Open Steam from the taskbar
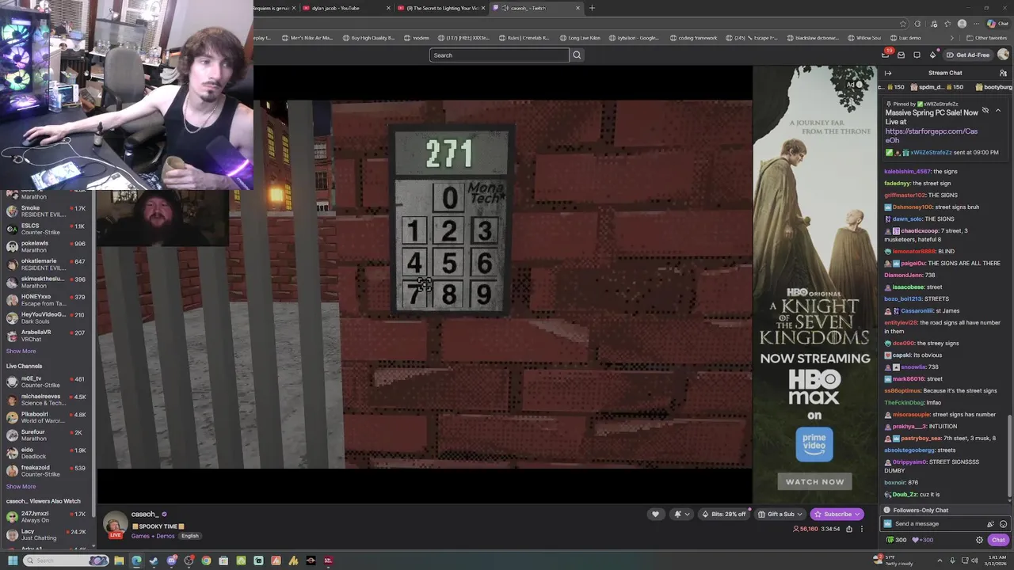The image size is (1014, 570). [x=154, y=560]
